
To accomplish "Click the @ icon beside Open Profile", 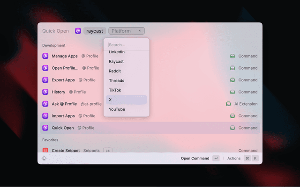I will point(45,68).
